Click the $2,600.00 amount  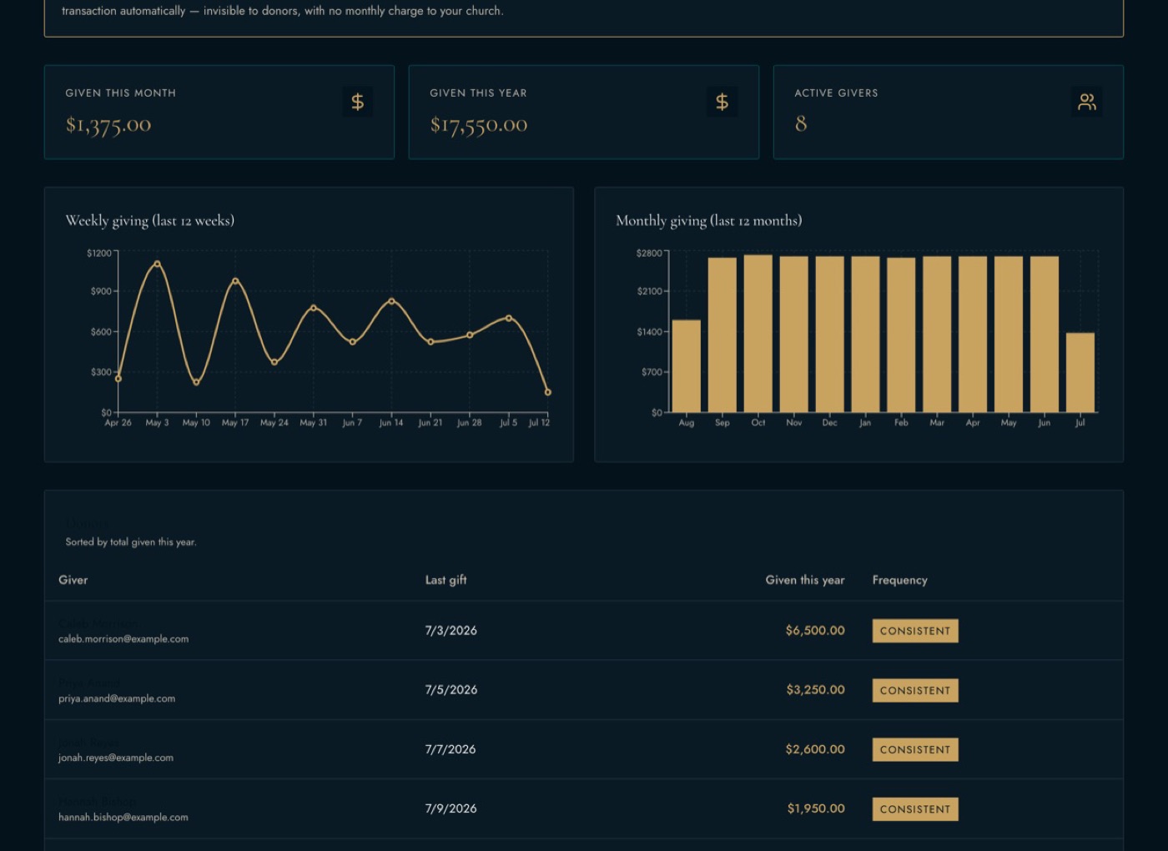(x=815, y=749)
